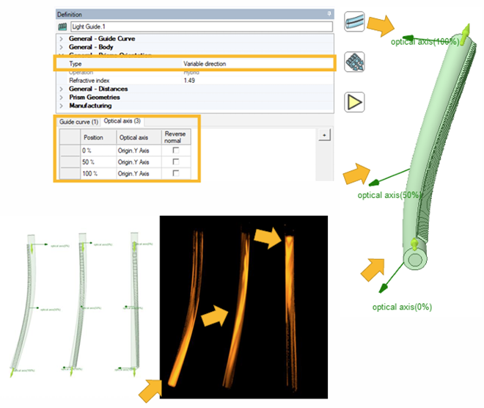484x408 pixels.
Task: Click the yellow play compute button
Action: (354, 102)
